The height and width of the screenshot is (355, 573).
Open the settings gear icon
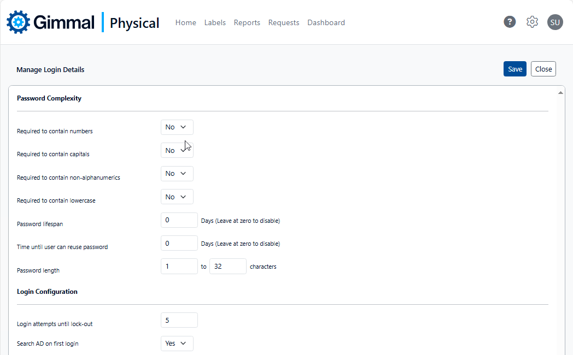click(532, 22)
